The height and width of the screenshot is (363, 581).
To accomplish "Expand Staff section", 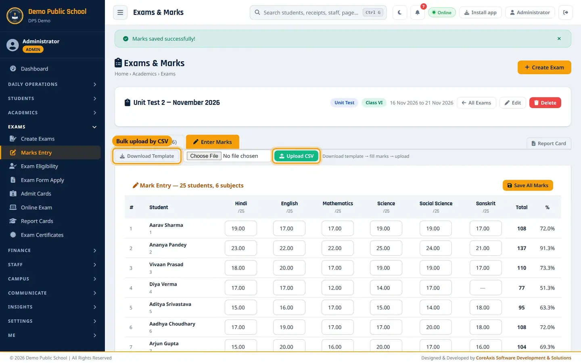I will (x=52, y=265).
